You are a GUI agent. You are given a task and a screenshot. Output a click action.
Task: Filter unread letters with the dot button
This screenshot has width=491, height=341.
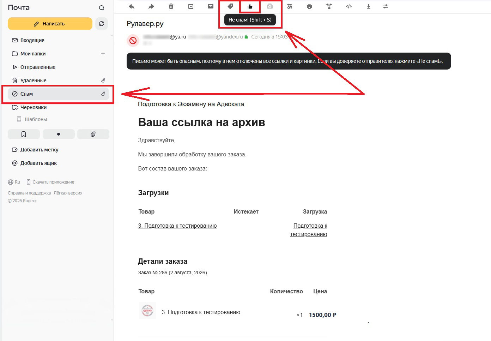(59, 134)
